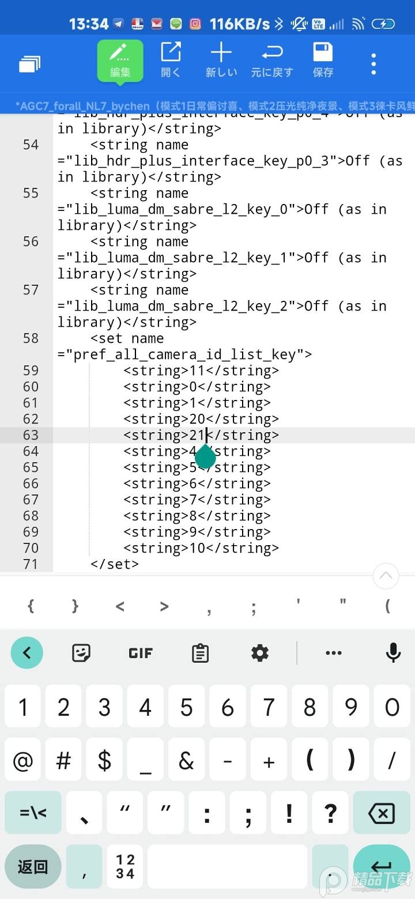Switch to the 1234 numeric layout
Screen dimensions: 415x899
[x=125, y=866]
